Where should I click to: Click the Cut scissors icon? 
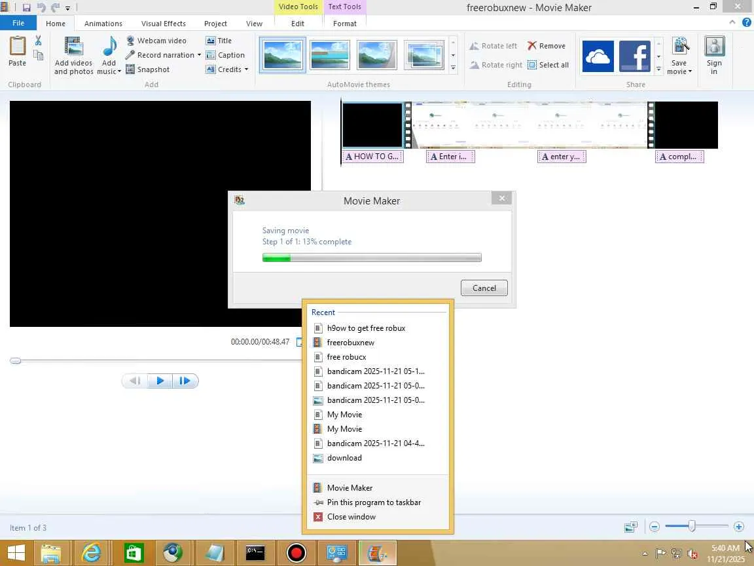39,41
